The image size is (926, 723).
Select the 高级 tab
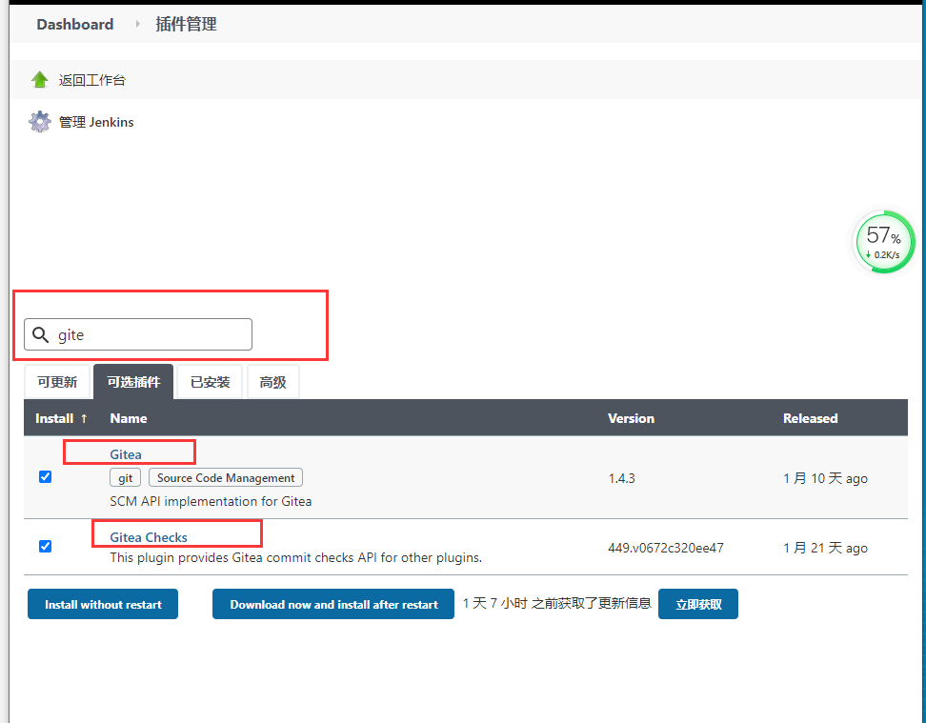[x=272, y=381]
